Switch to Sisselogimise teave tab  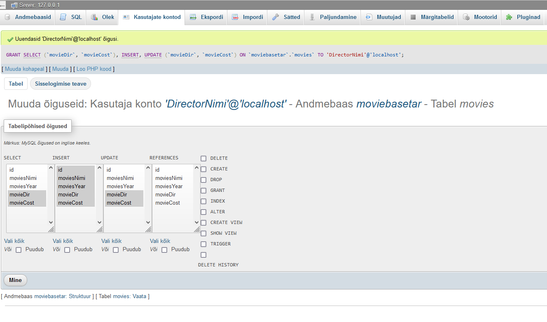point(61,84)
